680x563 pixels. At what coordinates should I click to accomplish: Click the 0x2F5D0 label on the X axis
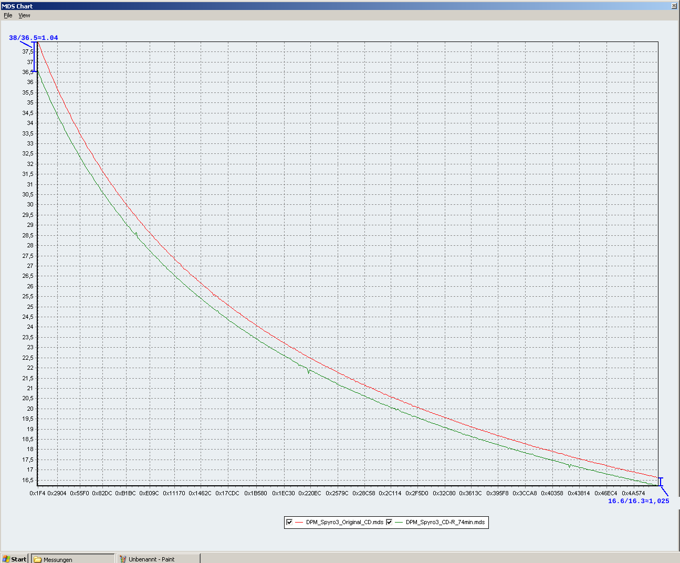pyautogui.click(x=417, y=493)
